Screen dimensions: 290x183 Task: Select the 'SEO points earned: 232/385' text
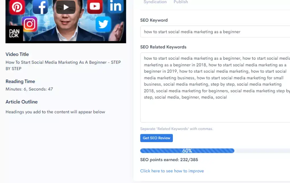tap(169, 160)
